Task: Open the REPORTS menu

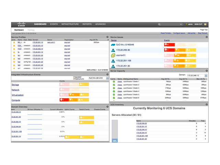Action: [87, 24]
